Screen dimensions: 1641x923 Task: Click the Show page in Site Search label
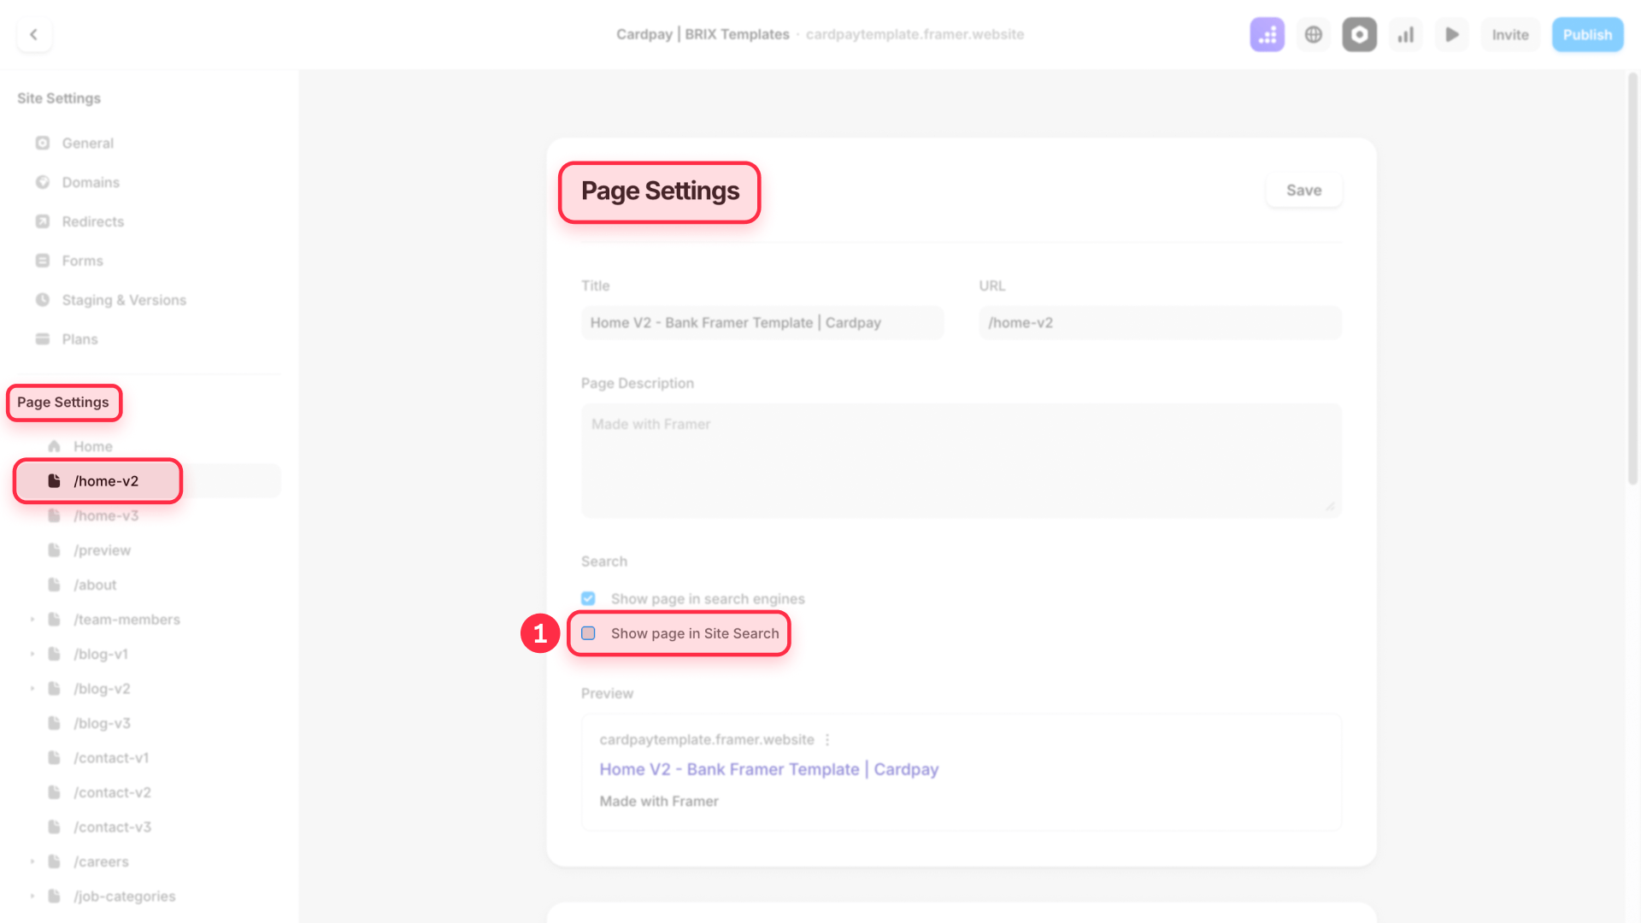695,633
